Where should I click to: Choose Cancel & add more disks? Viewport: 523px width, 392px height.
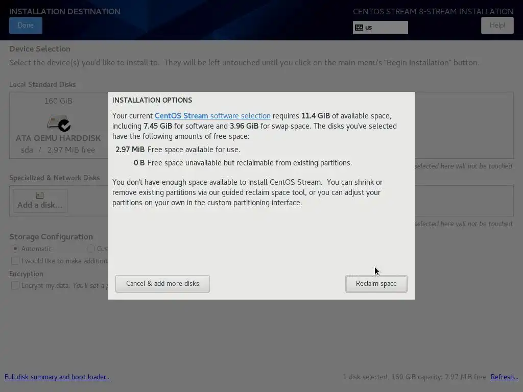(x=162, y=284)
